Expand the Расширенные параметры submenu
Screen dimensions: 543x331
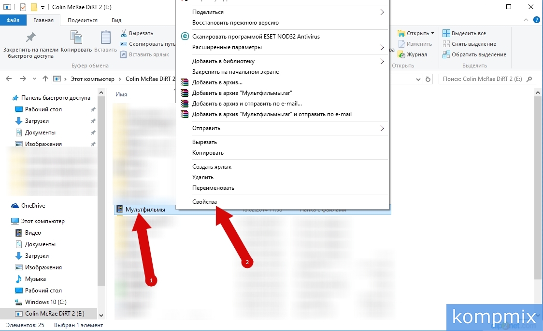click(382, 47)
